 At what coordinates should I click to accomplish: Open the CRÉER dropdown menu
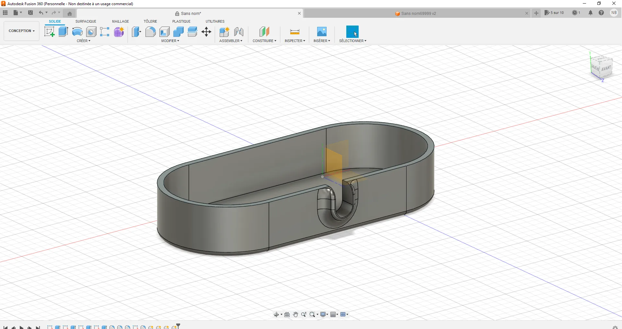click(84, 41)
